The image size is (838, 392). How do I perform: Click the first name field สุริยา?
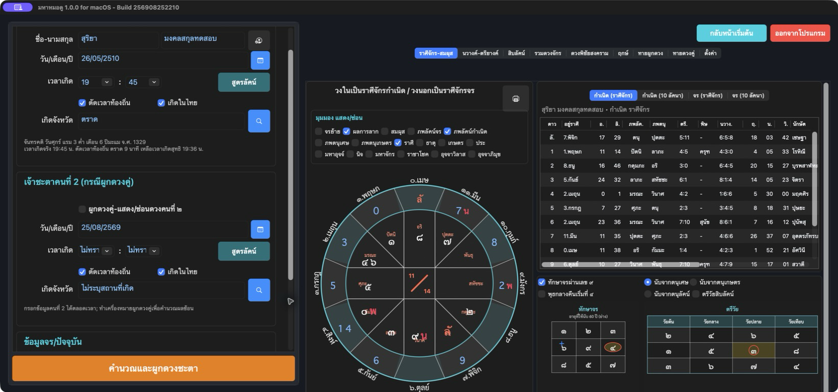click(119, 39)
